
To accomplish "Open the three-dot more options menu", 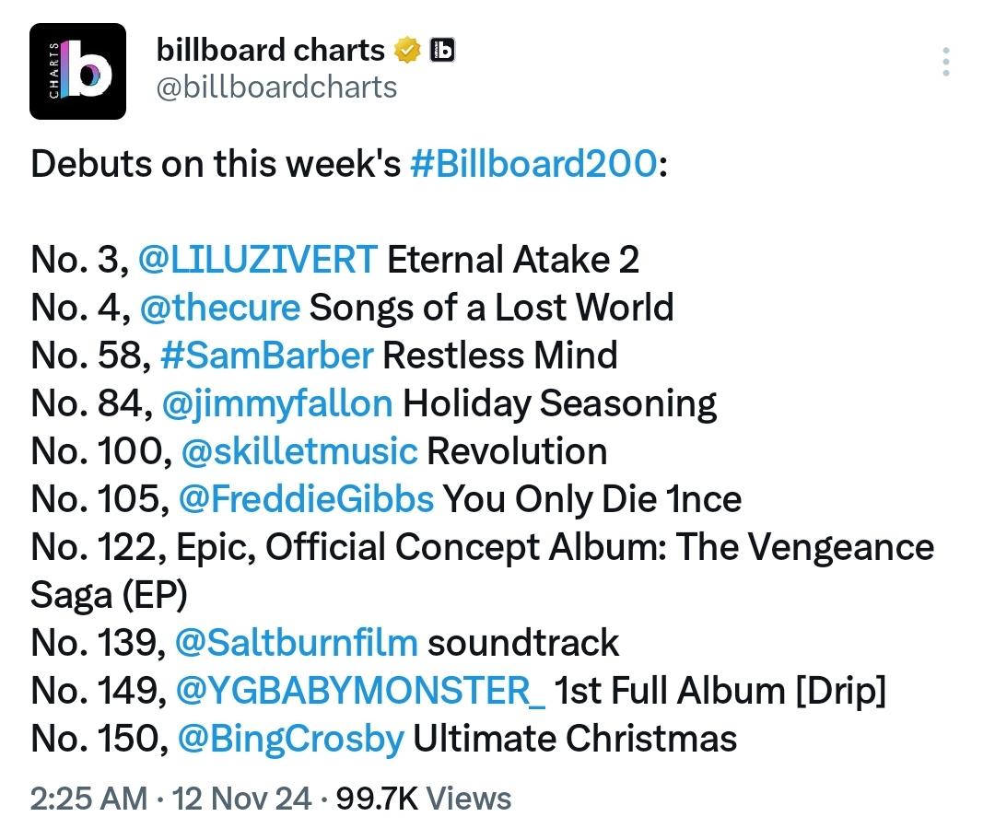I will pos(945,62).
